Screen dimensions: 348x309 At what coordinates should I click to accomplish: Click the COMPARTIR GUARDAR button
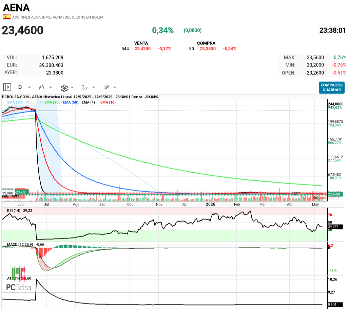[x=332, y=88]
